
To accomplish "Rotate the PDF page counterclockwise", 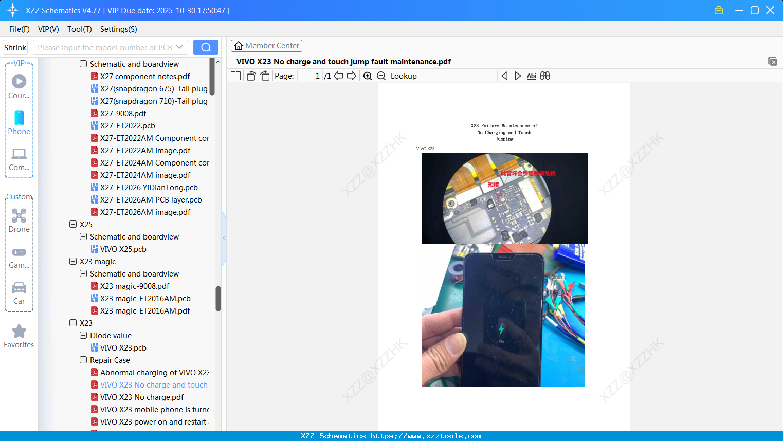I will tap(250, 76).
